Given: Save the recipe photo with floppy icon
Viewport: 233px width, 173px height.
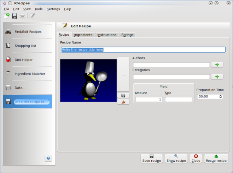Looking at the screenshot, I should pyautogui.click(x=123, y=95).
